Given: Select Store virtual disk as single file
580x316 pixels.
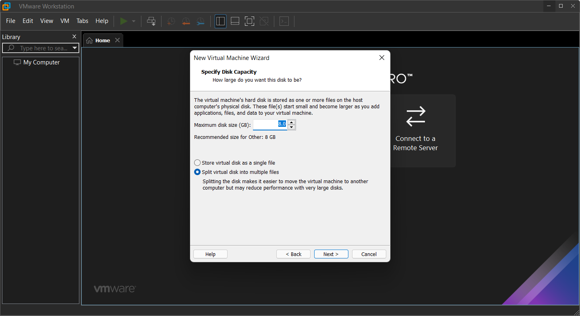Looking at the screenshot, I should (x=235, y=163).
